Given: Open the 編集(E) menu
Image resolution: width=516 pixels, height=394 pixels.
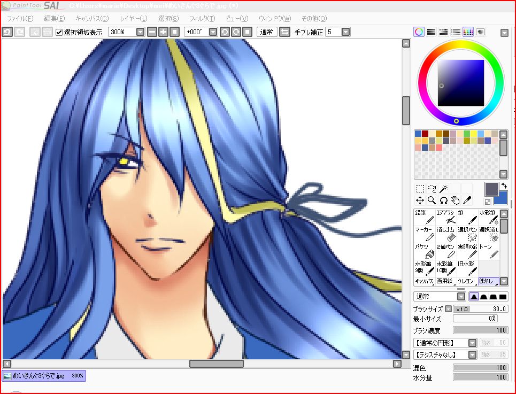Looking at the screenshot, I should pos(55,19).
